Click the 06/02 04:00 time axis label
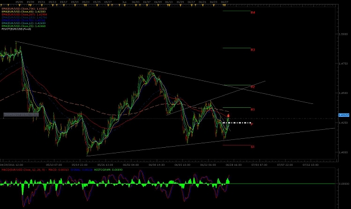351x209 pixels. [131, 165]
